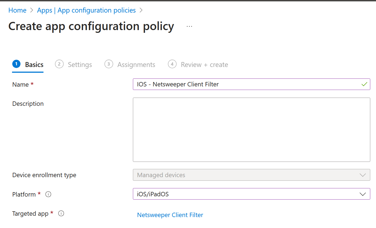Click the step 3 Assignments circle
Screen dimensions: 376x228
(109, 64)
